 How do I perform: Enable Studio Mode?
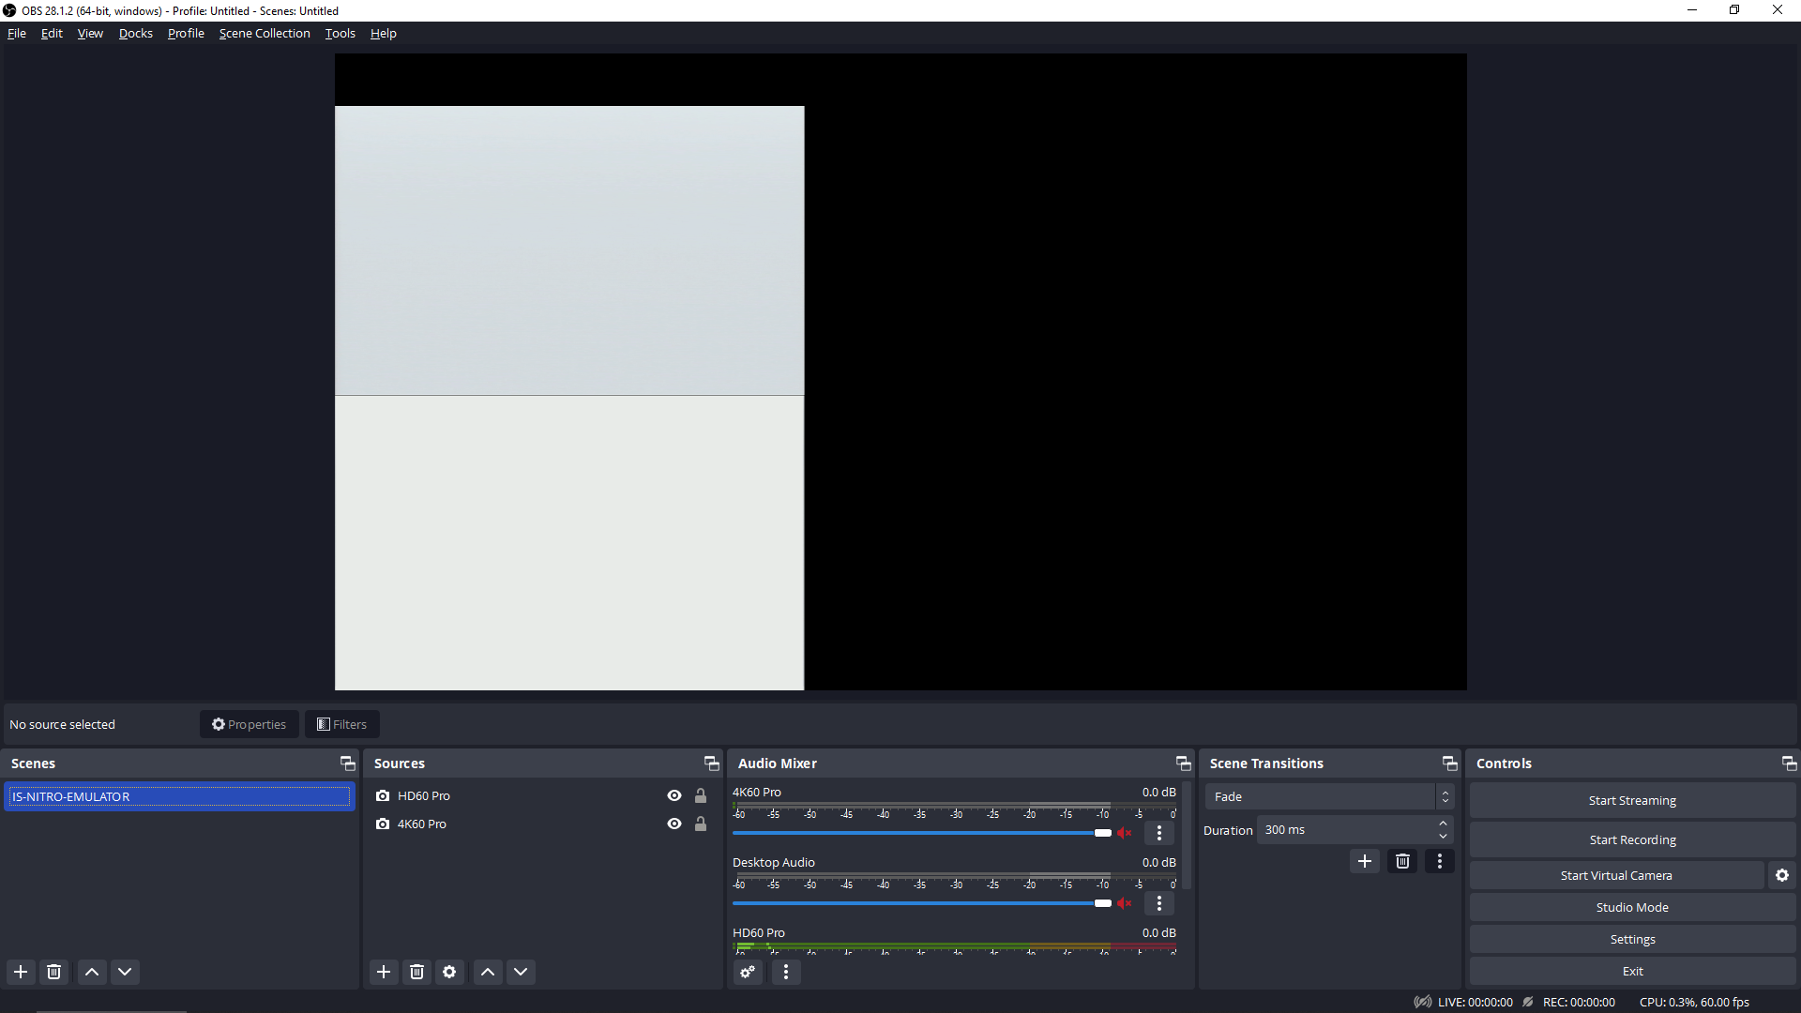(x=1632, y=907)
